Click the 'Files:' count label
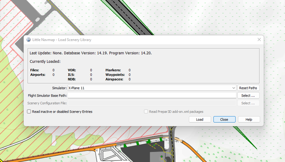The image size is (285, 162). 35,70
